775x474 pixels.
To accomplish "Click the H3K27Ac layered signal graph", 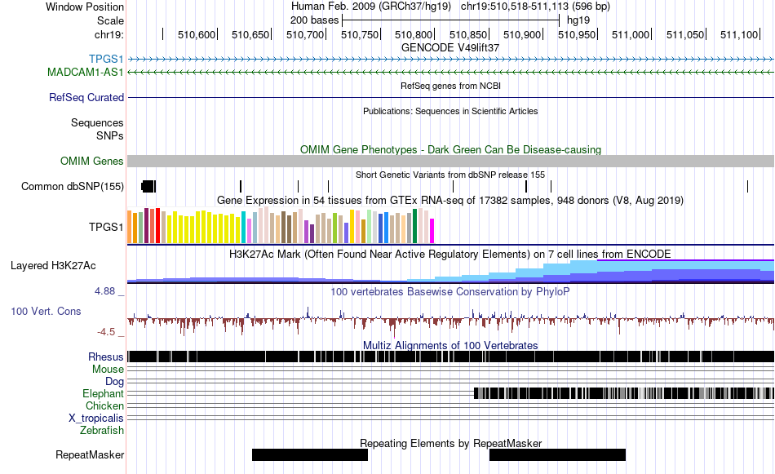I will [451, 272].
